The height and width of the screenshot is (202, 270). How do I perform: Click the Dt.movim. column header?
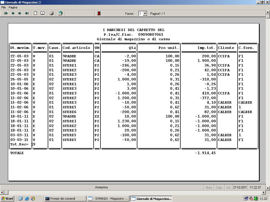click(20, 48)
